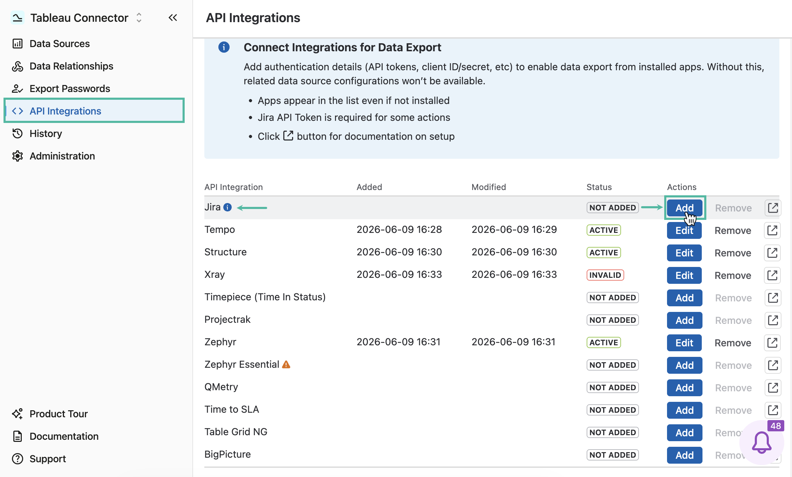The height and width of the screenshot is (477, 792).
Task: Add the Timepiece integration
Action: click(685, 298)
